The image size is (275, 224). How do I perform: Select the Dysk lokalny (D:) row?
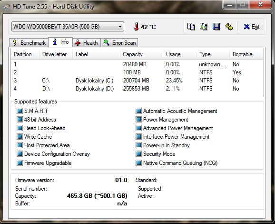[x=137, y=89]
